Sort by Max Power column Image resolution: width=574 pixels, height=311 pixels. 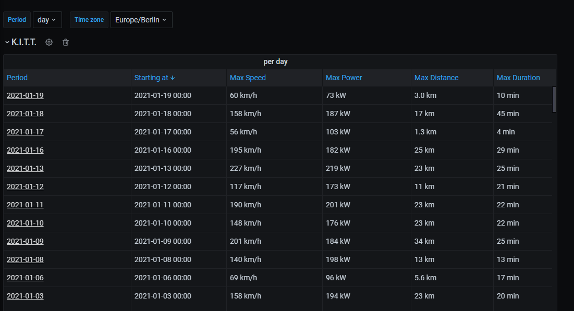[344, 78]
